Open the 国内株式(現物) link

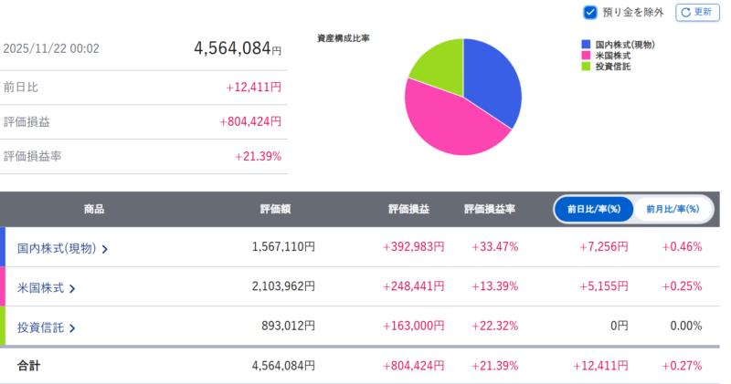[x=57, y=248]
